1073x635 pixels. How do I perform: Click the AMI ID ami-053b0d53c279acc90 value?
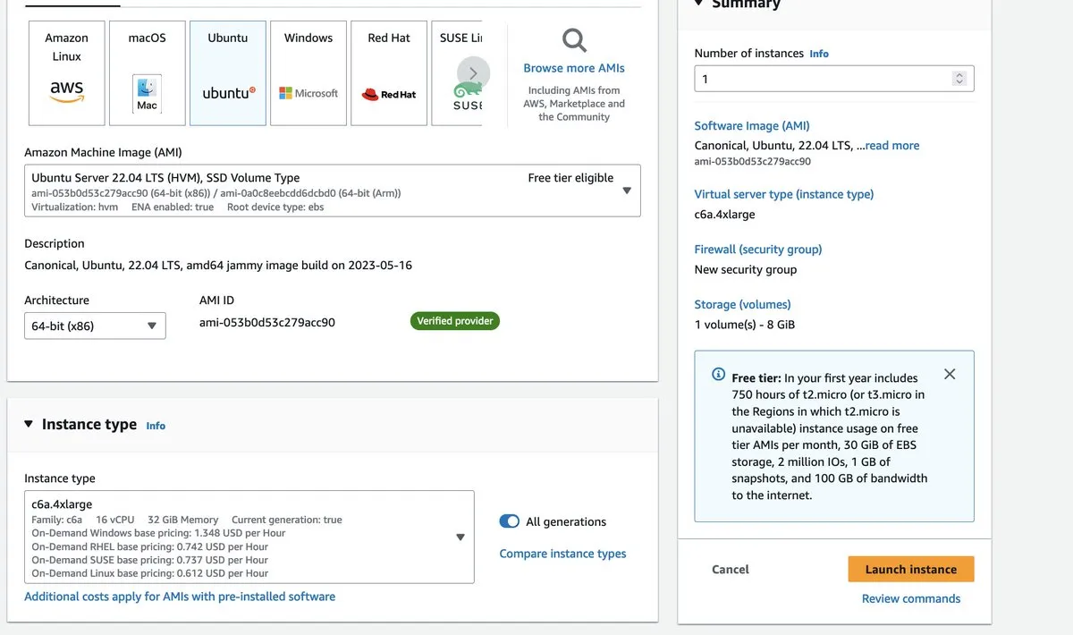pyautogui.click(x=267, y=322)
